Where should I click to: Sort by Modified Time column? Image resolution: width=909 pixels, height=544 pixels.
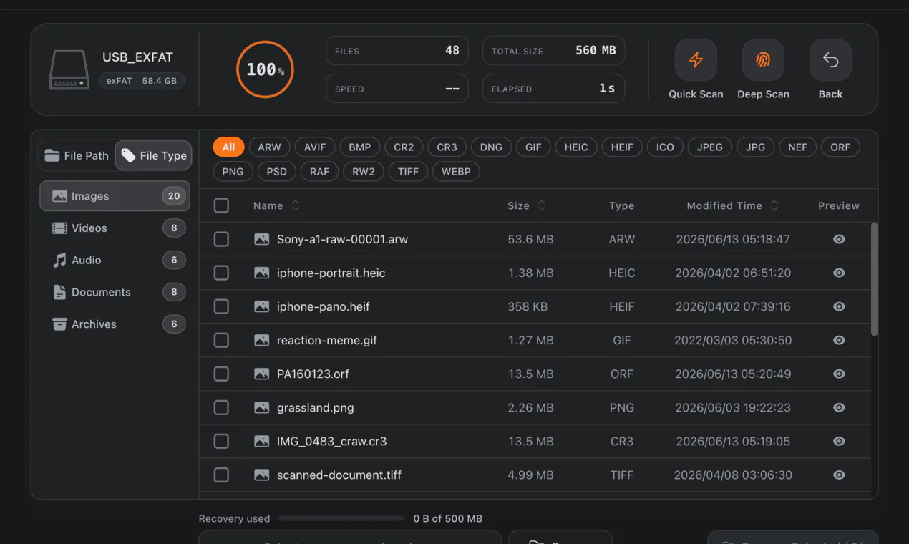[733, 205]
